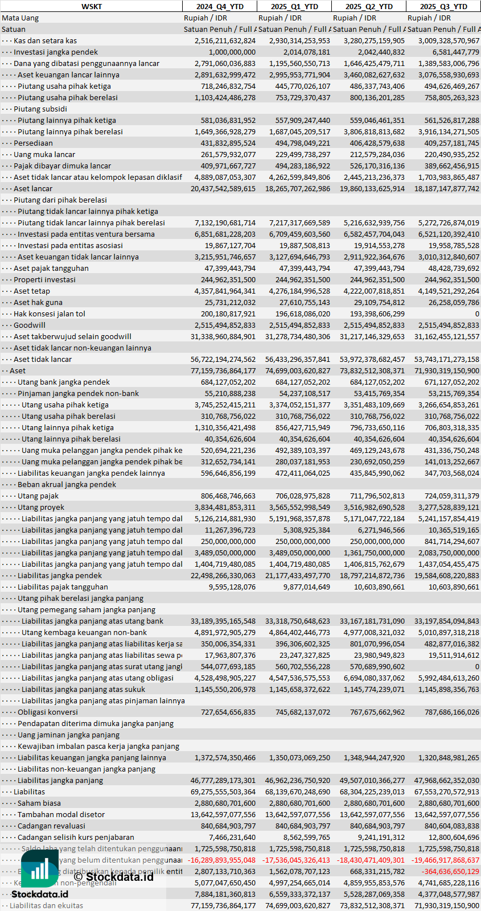Select total liabilities value 69,275,555,503,364
Image resolution: width=481 pixels, height=911 pixels.
223,792
